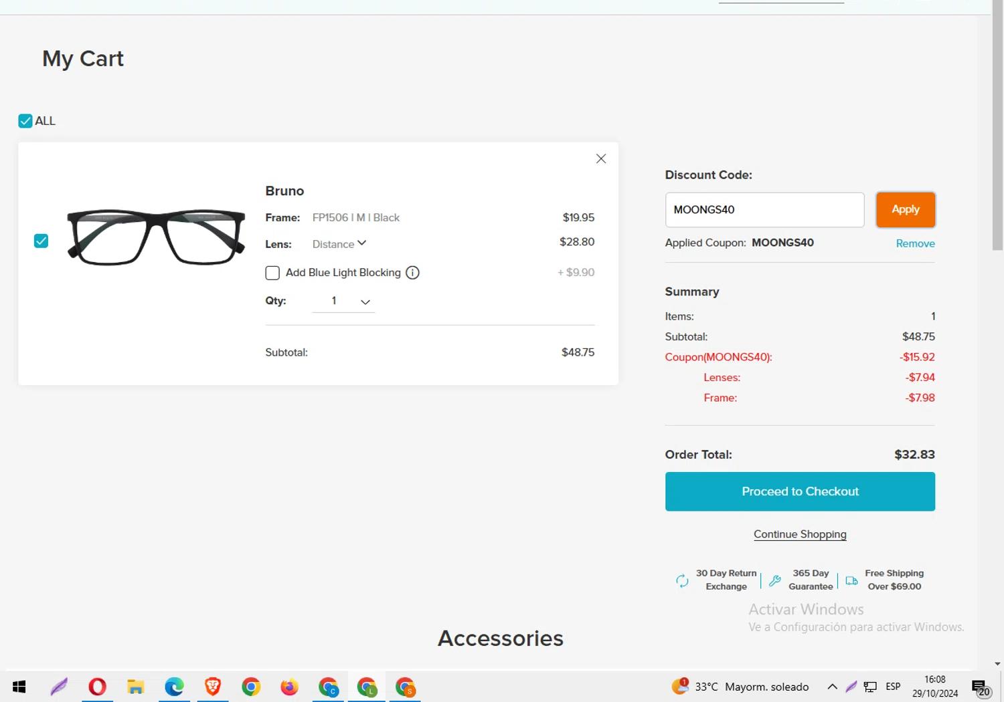Open Google Chrome from taskbar

(x=251, y=687)
